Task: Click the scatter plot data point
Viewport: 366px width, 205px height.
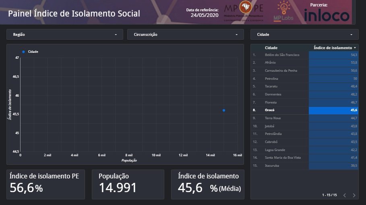Action: (x=224, y=110)
